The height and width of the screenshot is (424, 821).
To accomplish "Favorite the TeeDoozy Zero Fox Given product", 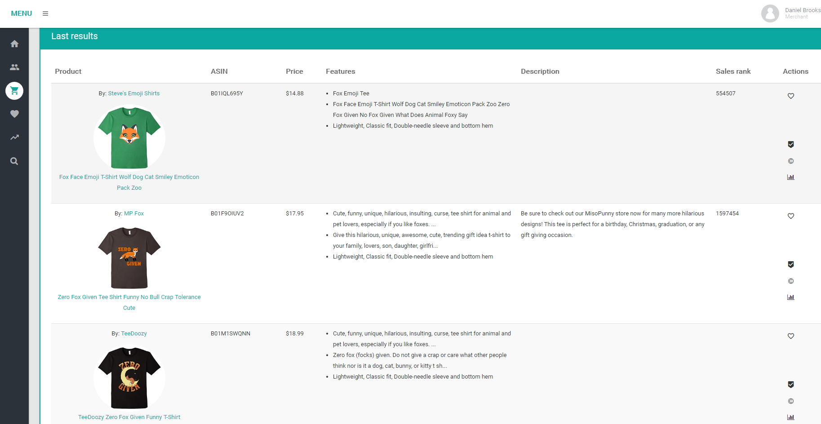I will point(791,336).
